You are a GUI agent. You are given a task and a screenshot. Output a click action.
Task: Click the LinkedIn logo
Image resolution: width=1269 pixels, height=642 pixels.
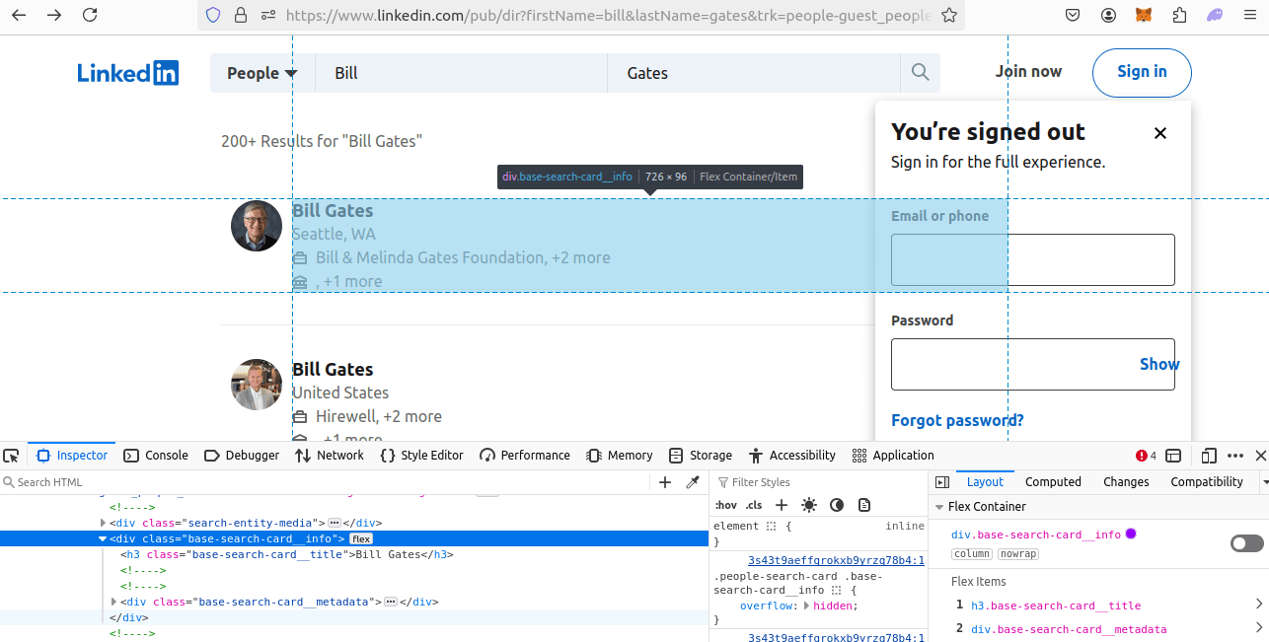click(128, 73)
